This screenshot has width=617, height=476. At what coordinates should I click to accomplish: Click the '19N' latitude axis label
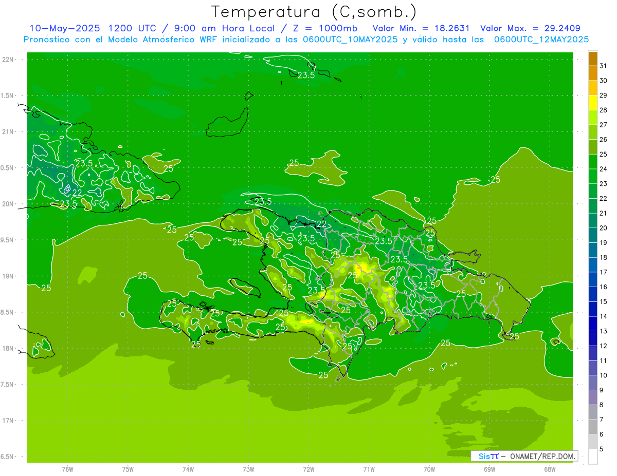pos(9,276)
